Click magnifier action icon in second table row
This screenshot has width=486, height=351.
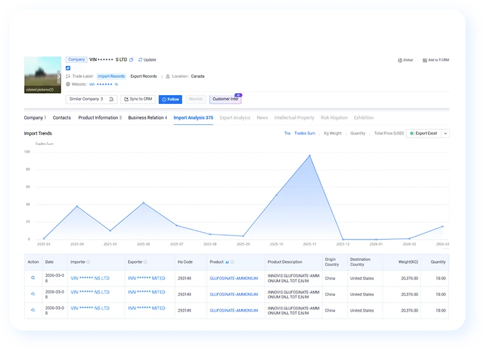coord(33,294)
